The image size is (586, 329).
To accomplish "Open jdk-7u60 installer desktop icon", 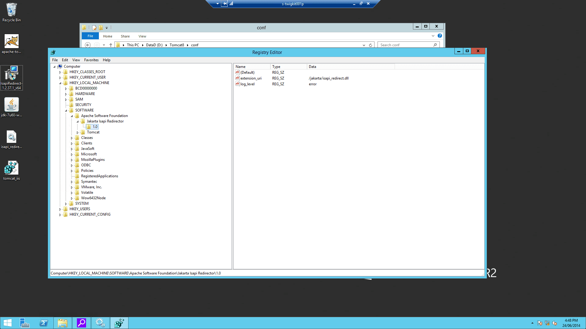I will tap(12, 107).
